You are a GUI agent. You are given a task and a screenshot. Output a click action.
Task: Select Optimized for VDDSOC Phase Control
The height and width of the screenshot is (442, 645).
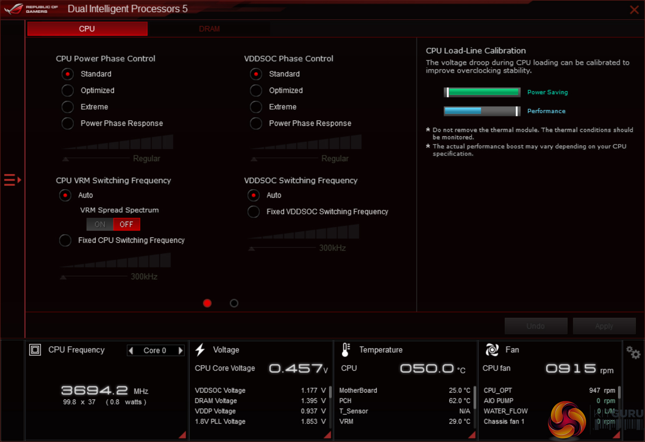[x=256, y=90]
